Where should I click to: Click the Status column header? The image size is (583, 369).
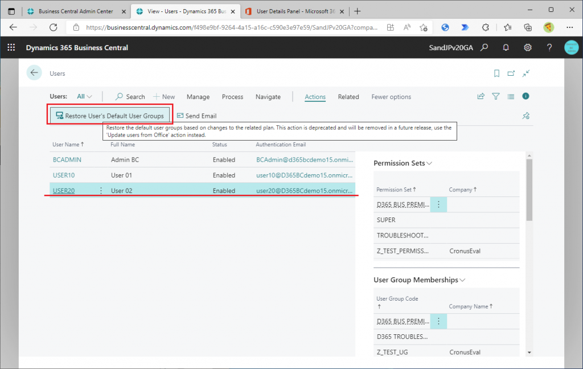pyautogui.click(x=219, y=144)
